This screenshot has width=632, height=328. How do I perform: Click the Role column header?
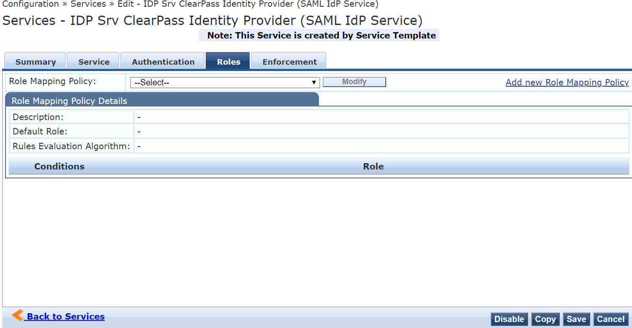373,166
